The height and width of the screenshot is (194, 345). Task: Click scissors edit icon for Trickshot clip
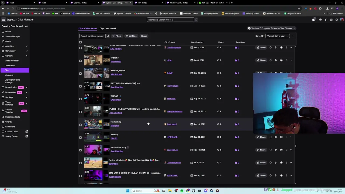click(276, 60)
